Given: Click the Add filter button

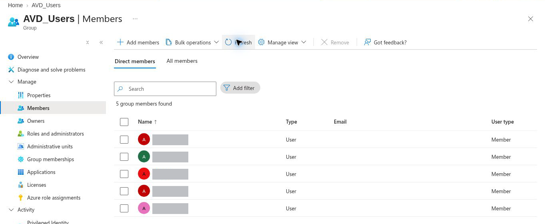Looking at the screenshot, I should tap(240, 88).
